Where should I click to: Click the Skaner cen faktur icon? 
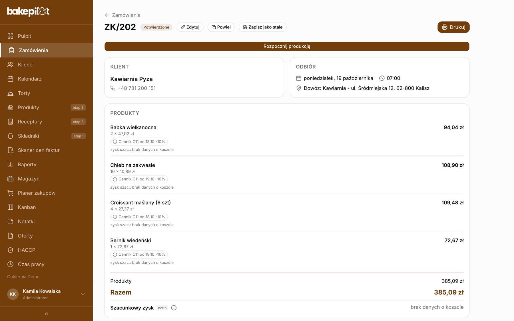(11, 150)
